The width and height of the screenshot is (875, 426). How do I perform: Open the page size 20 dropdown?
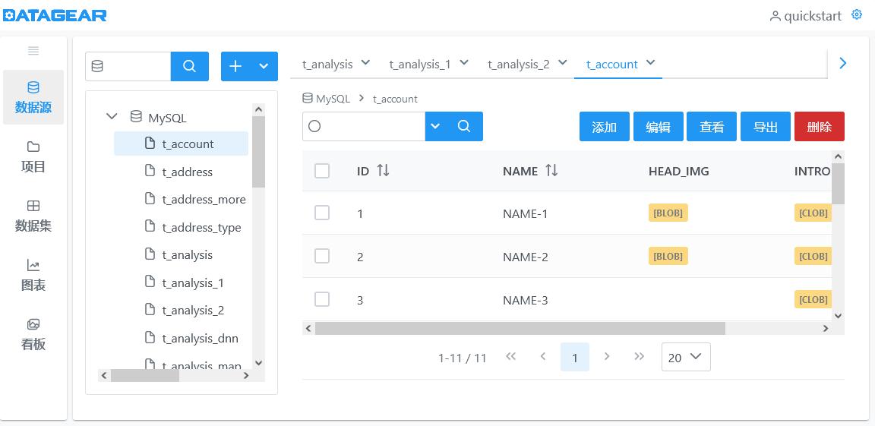point(686,357)
